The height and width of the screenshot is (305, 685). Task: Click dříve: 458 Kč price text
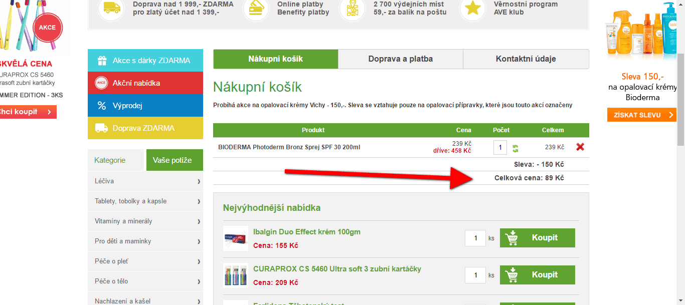coord(452,151)
